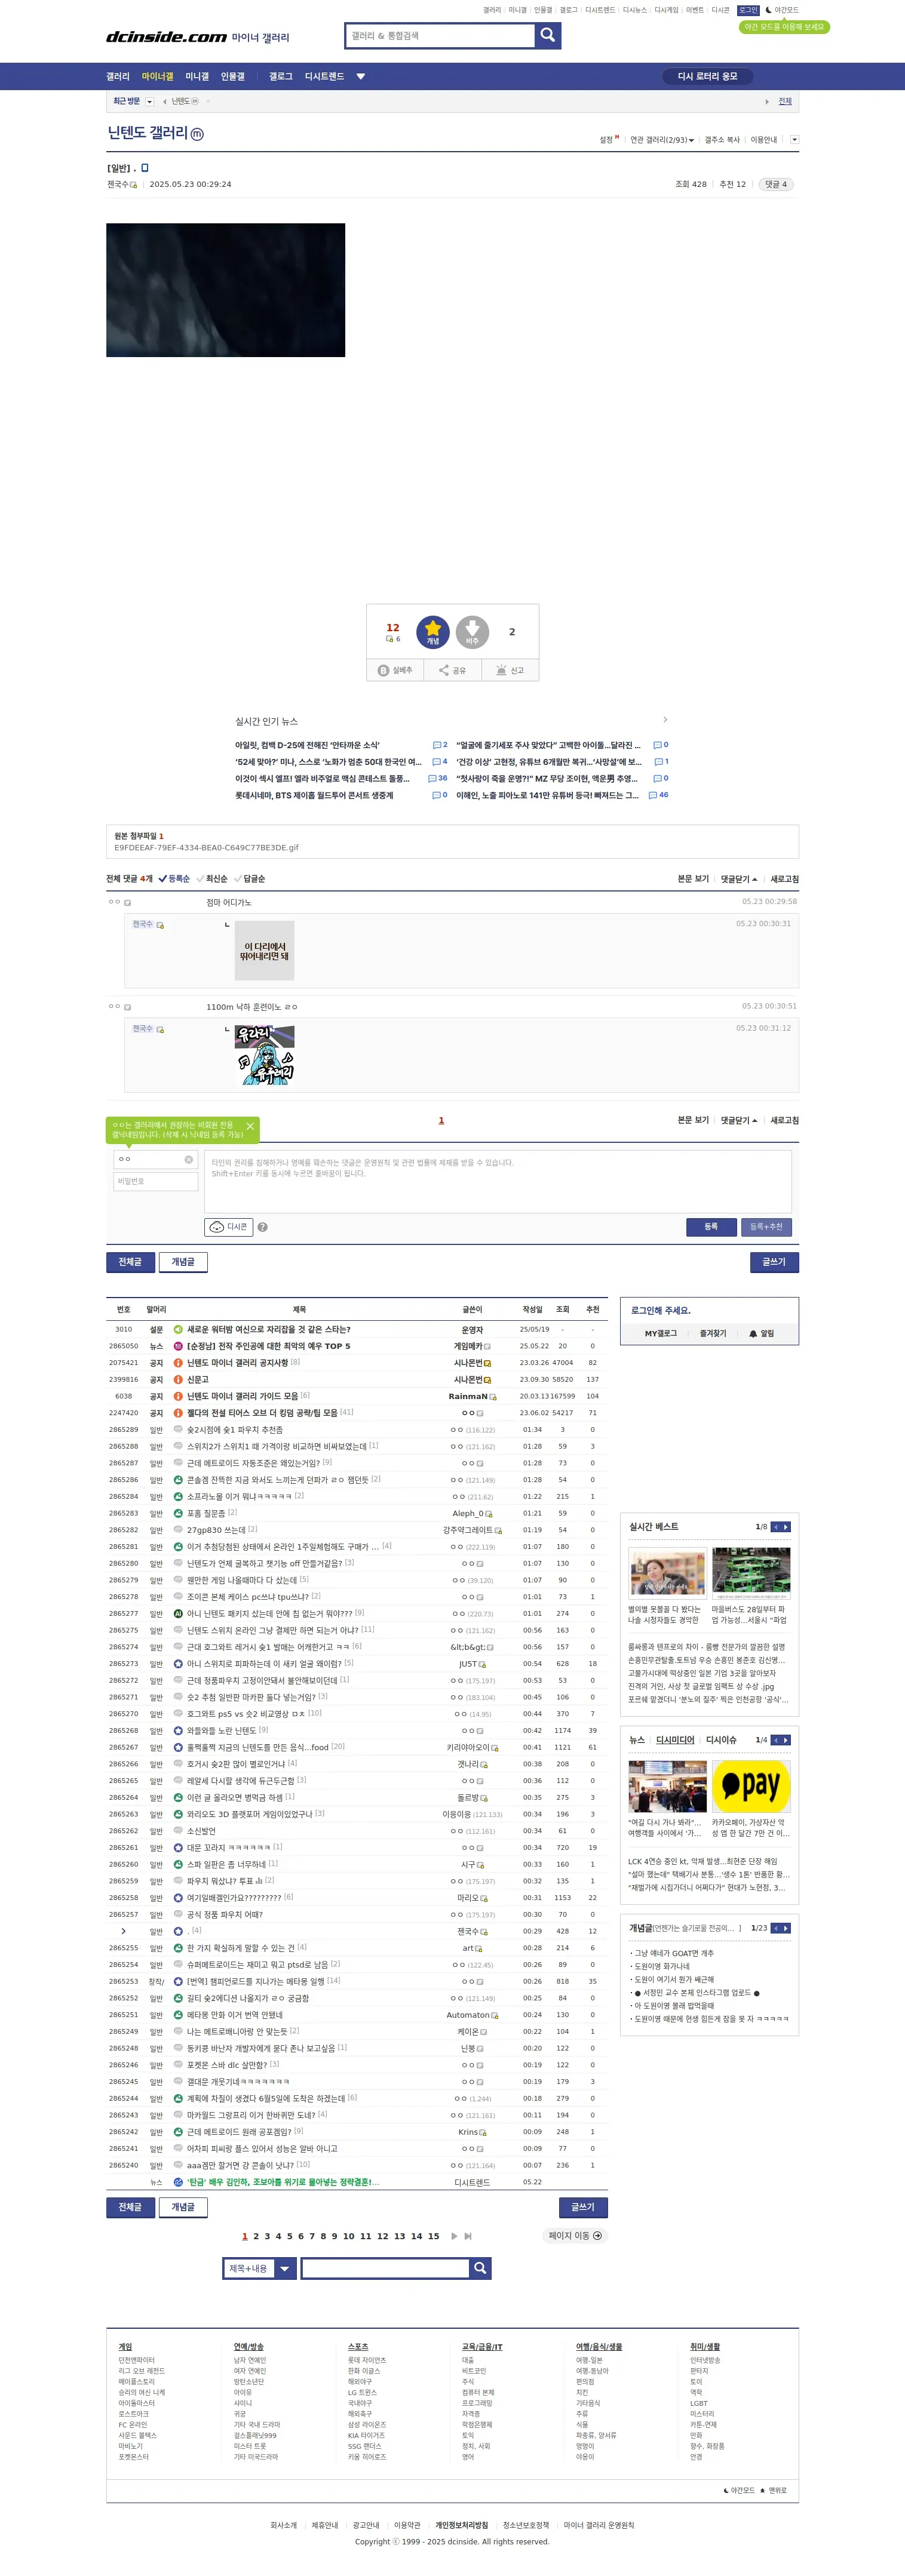Image resolution: width=905 pixels, height=2576 pixels.
Task: Click next arrow in 뉴스 디시미디어 panel
Action: tap(786, 1740)
